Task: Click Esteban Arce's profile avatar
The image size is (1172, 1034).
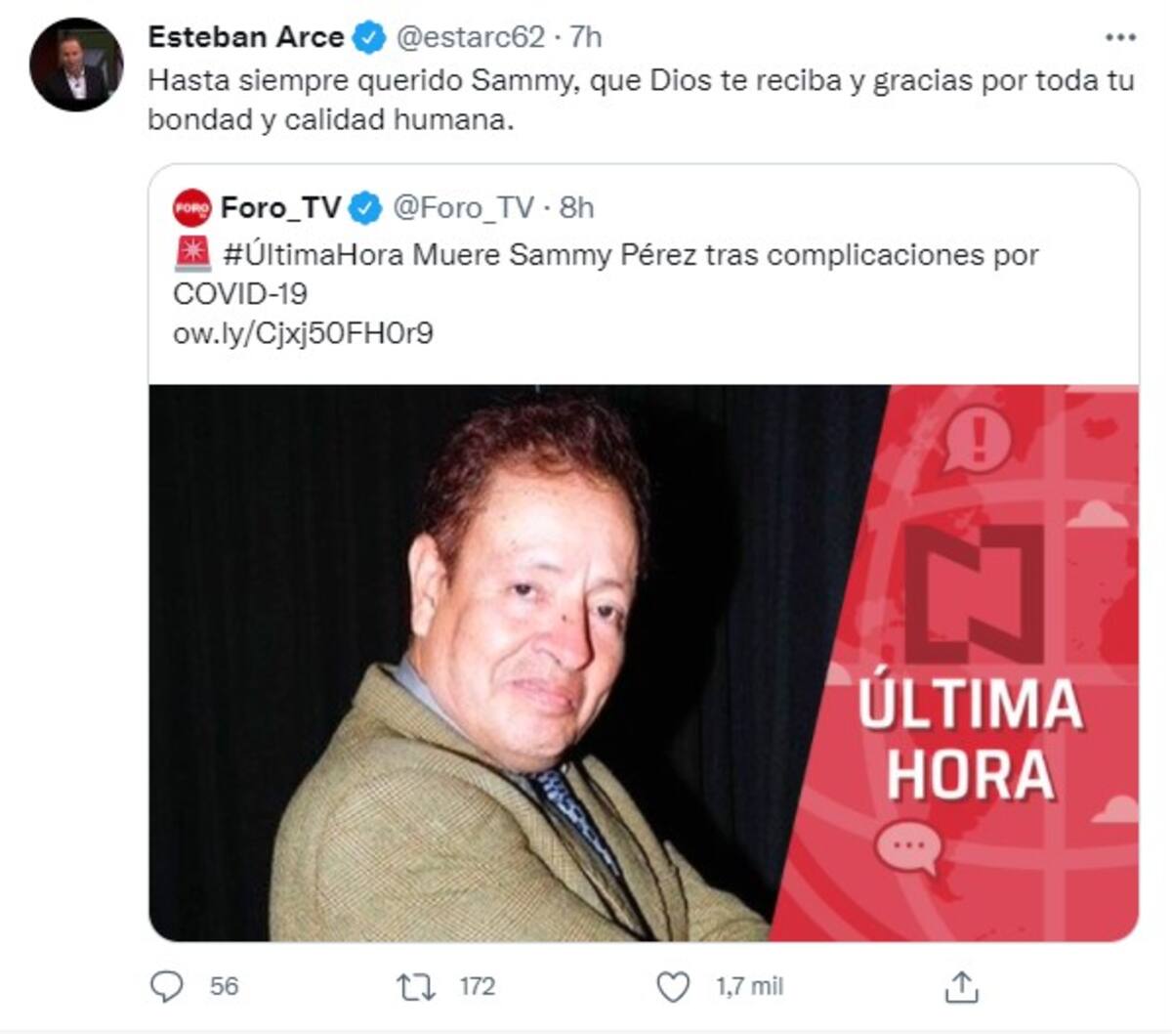Action: click(77, 65)
